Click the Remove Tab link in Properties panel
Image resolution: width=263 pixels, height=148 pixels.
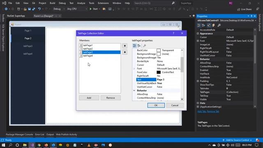(213, 111)
